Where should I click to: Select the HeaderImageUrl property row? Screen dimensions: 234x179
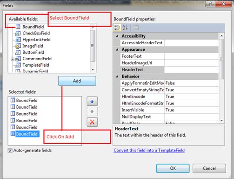coord(169,63)
